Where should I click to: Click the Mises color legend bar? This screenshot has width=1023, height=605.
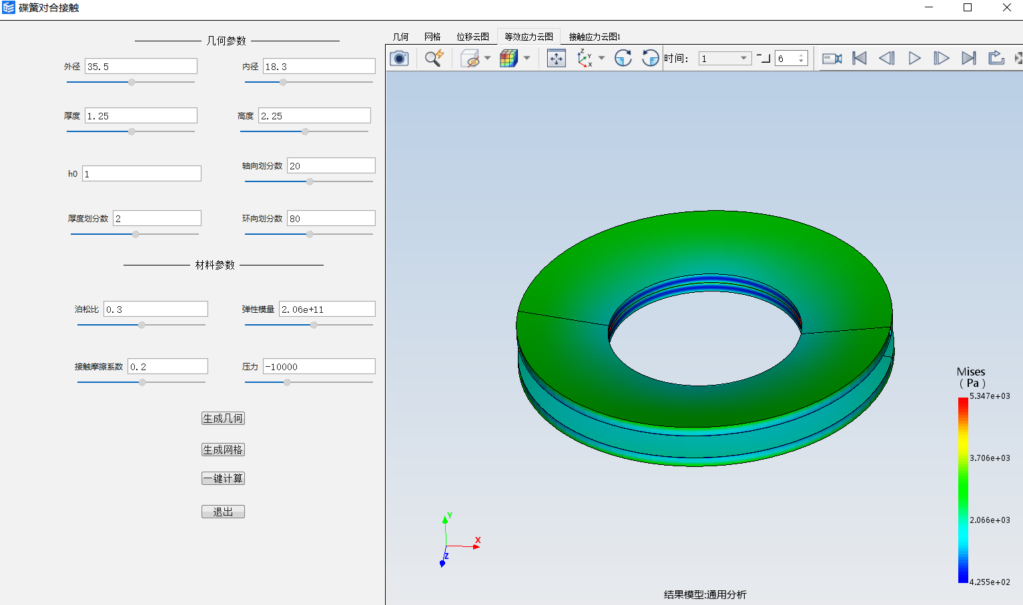963,490
